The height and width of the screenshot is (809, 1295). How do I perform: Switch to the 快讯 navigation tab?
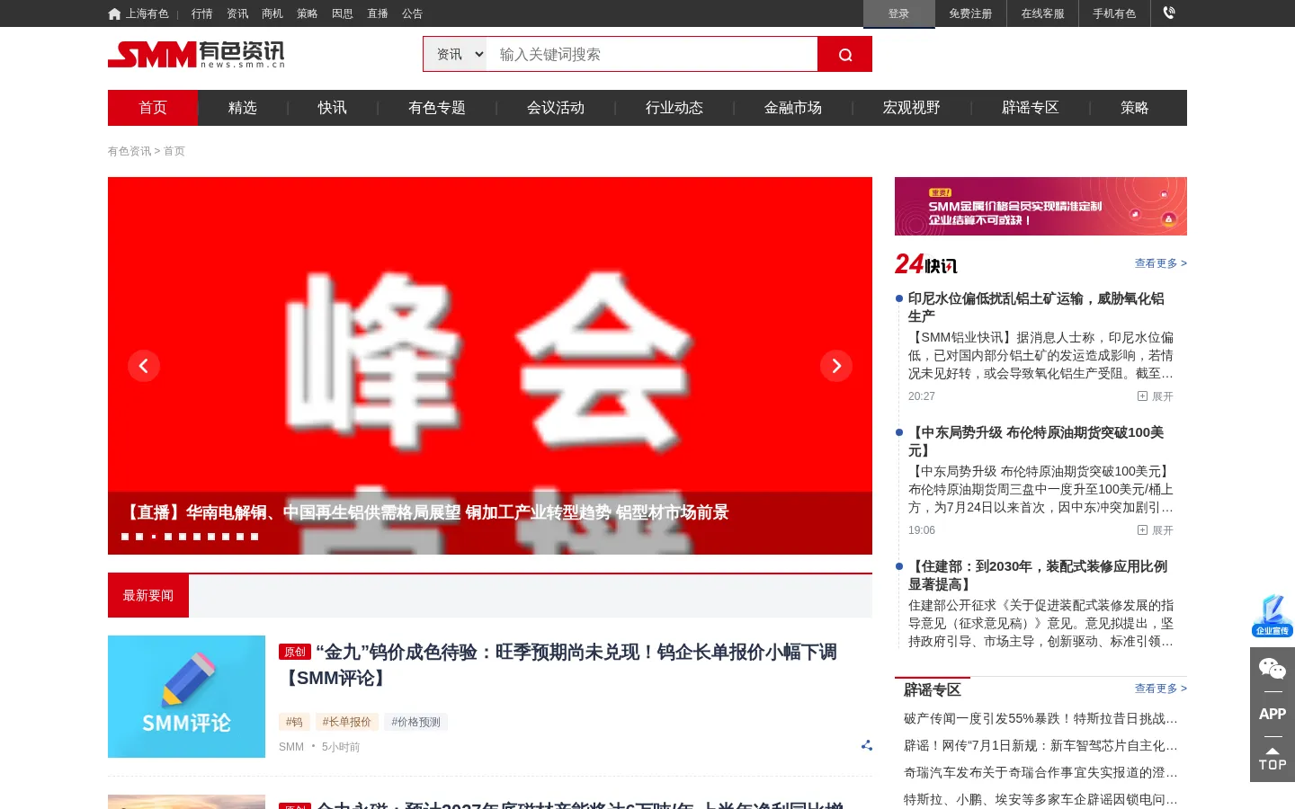333,108
